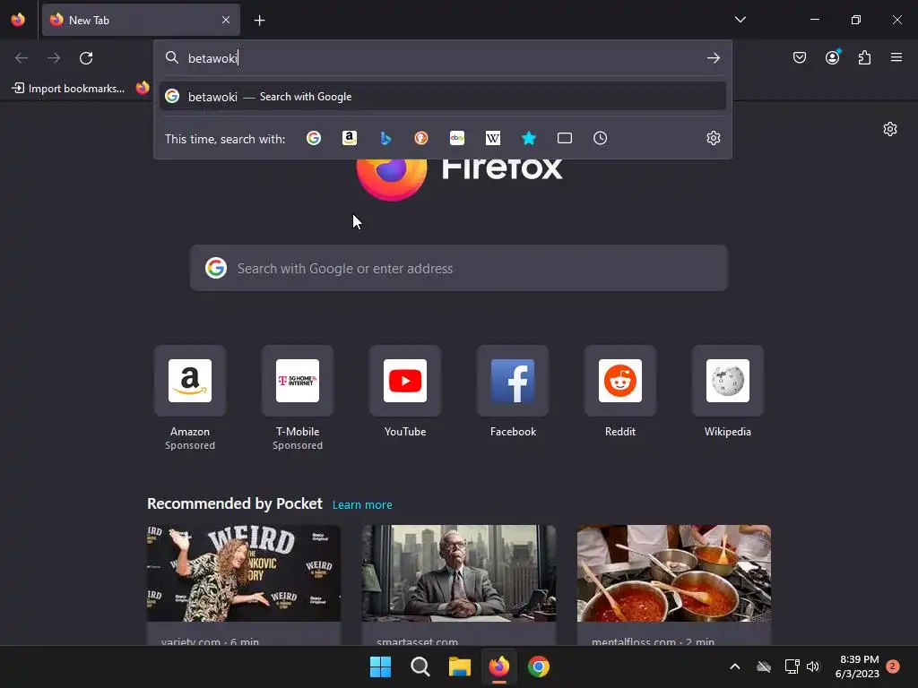Click Learn more Pocket link
918x688 pixels.
[362, 505]
